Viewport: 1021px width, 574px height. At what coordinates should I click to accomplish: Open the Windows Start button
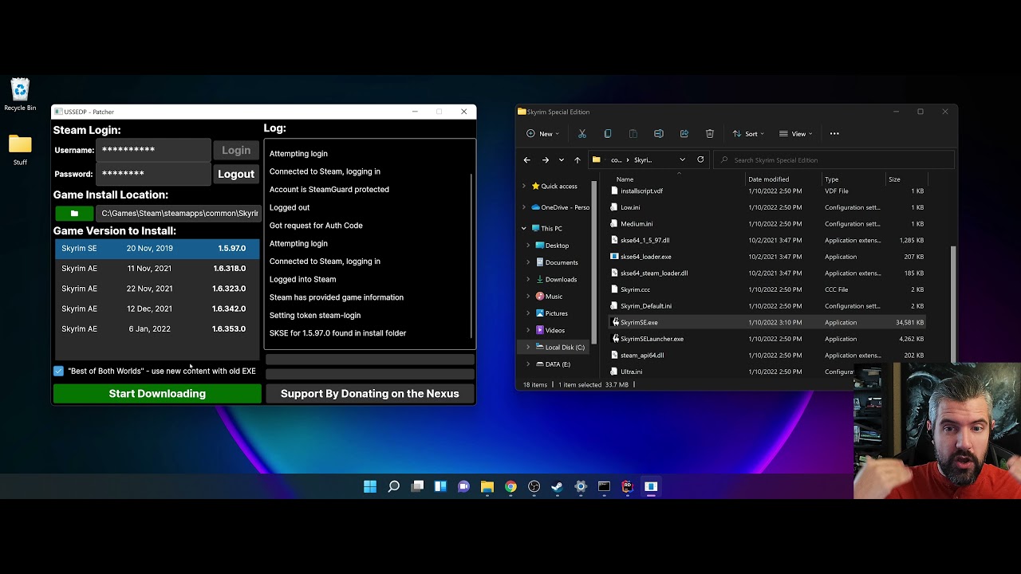tap(370, 486)
